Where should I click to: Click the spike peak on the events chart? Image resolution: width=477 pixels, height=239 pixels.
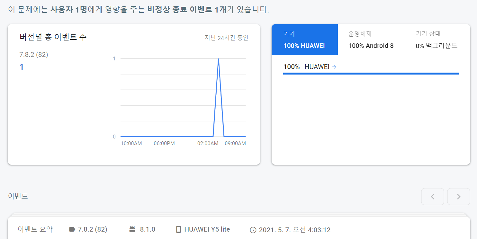coord(219,59)
